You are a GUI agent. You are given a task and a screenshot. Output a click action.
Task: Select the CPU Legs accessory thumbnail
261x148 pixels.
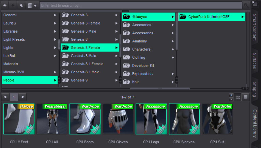point(151,119)
